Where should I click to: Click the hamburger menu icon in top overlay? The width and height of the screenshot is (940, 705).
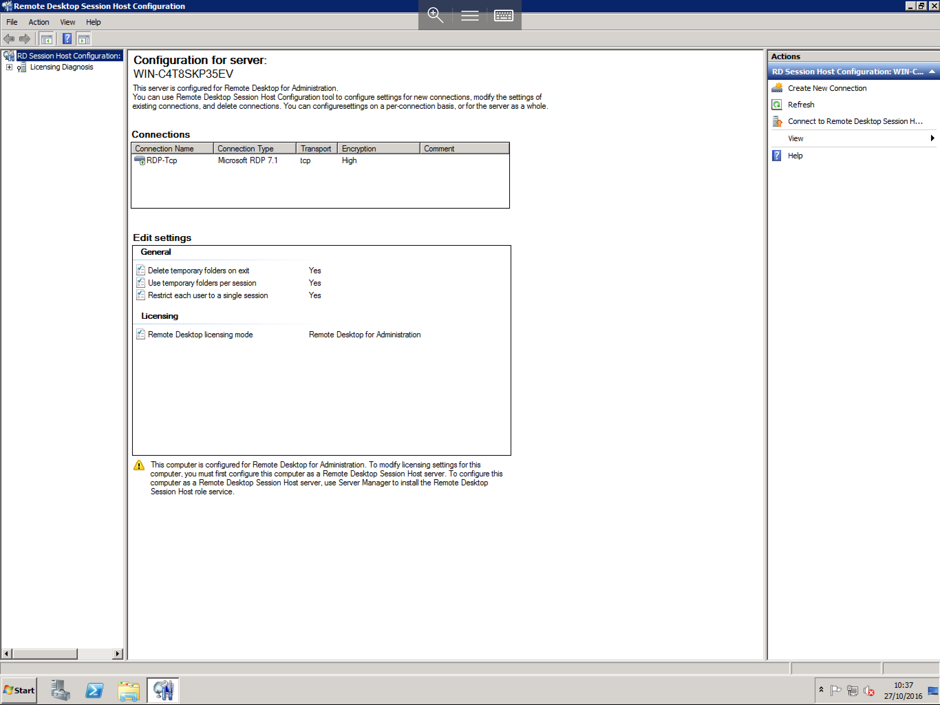pos(470,16)
